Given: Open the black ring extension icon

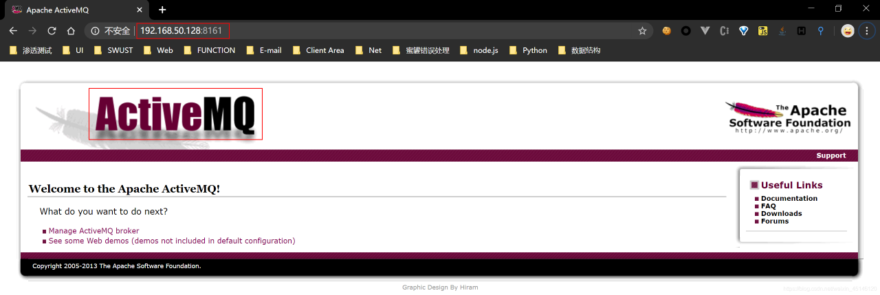Looking at the screenshot, I should coord(685,31).
